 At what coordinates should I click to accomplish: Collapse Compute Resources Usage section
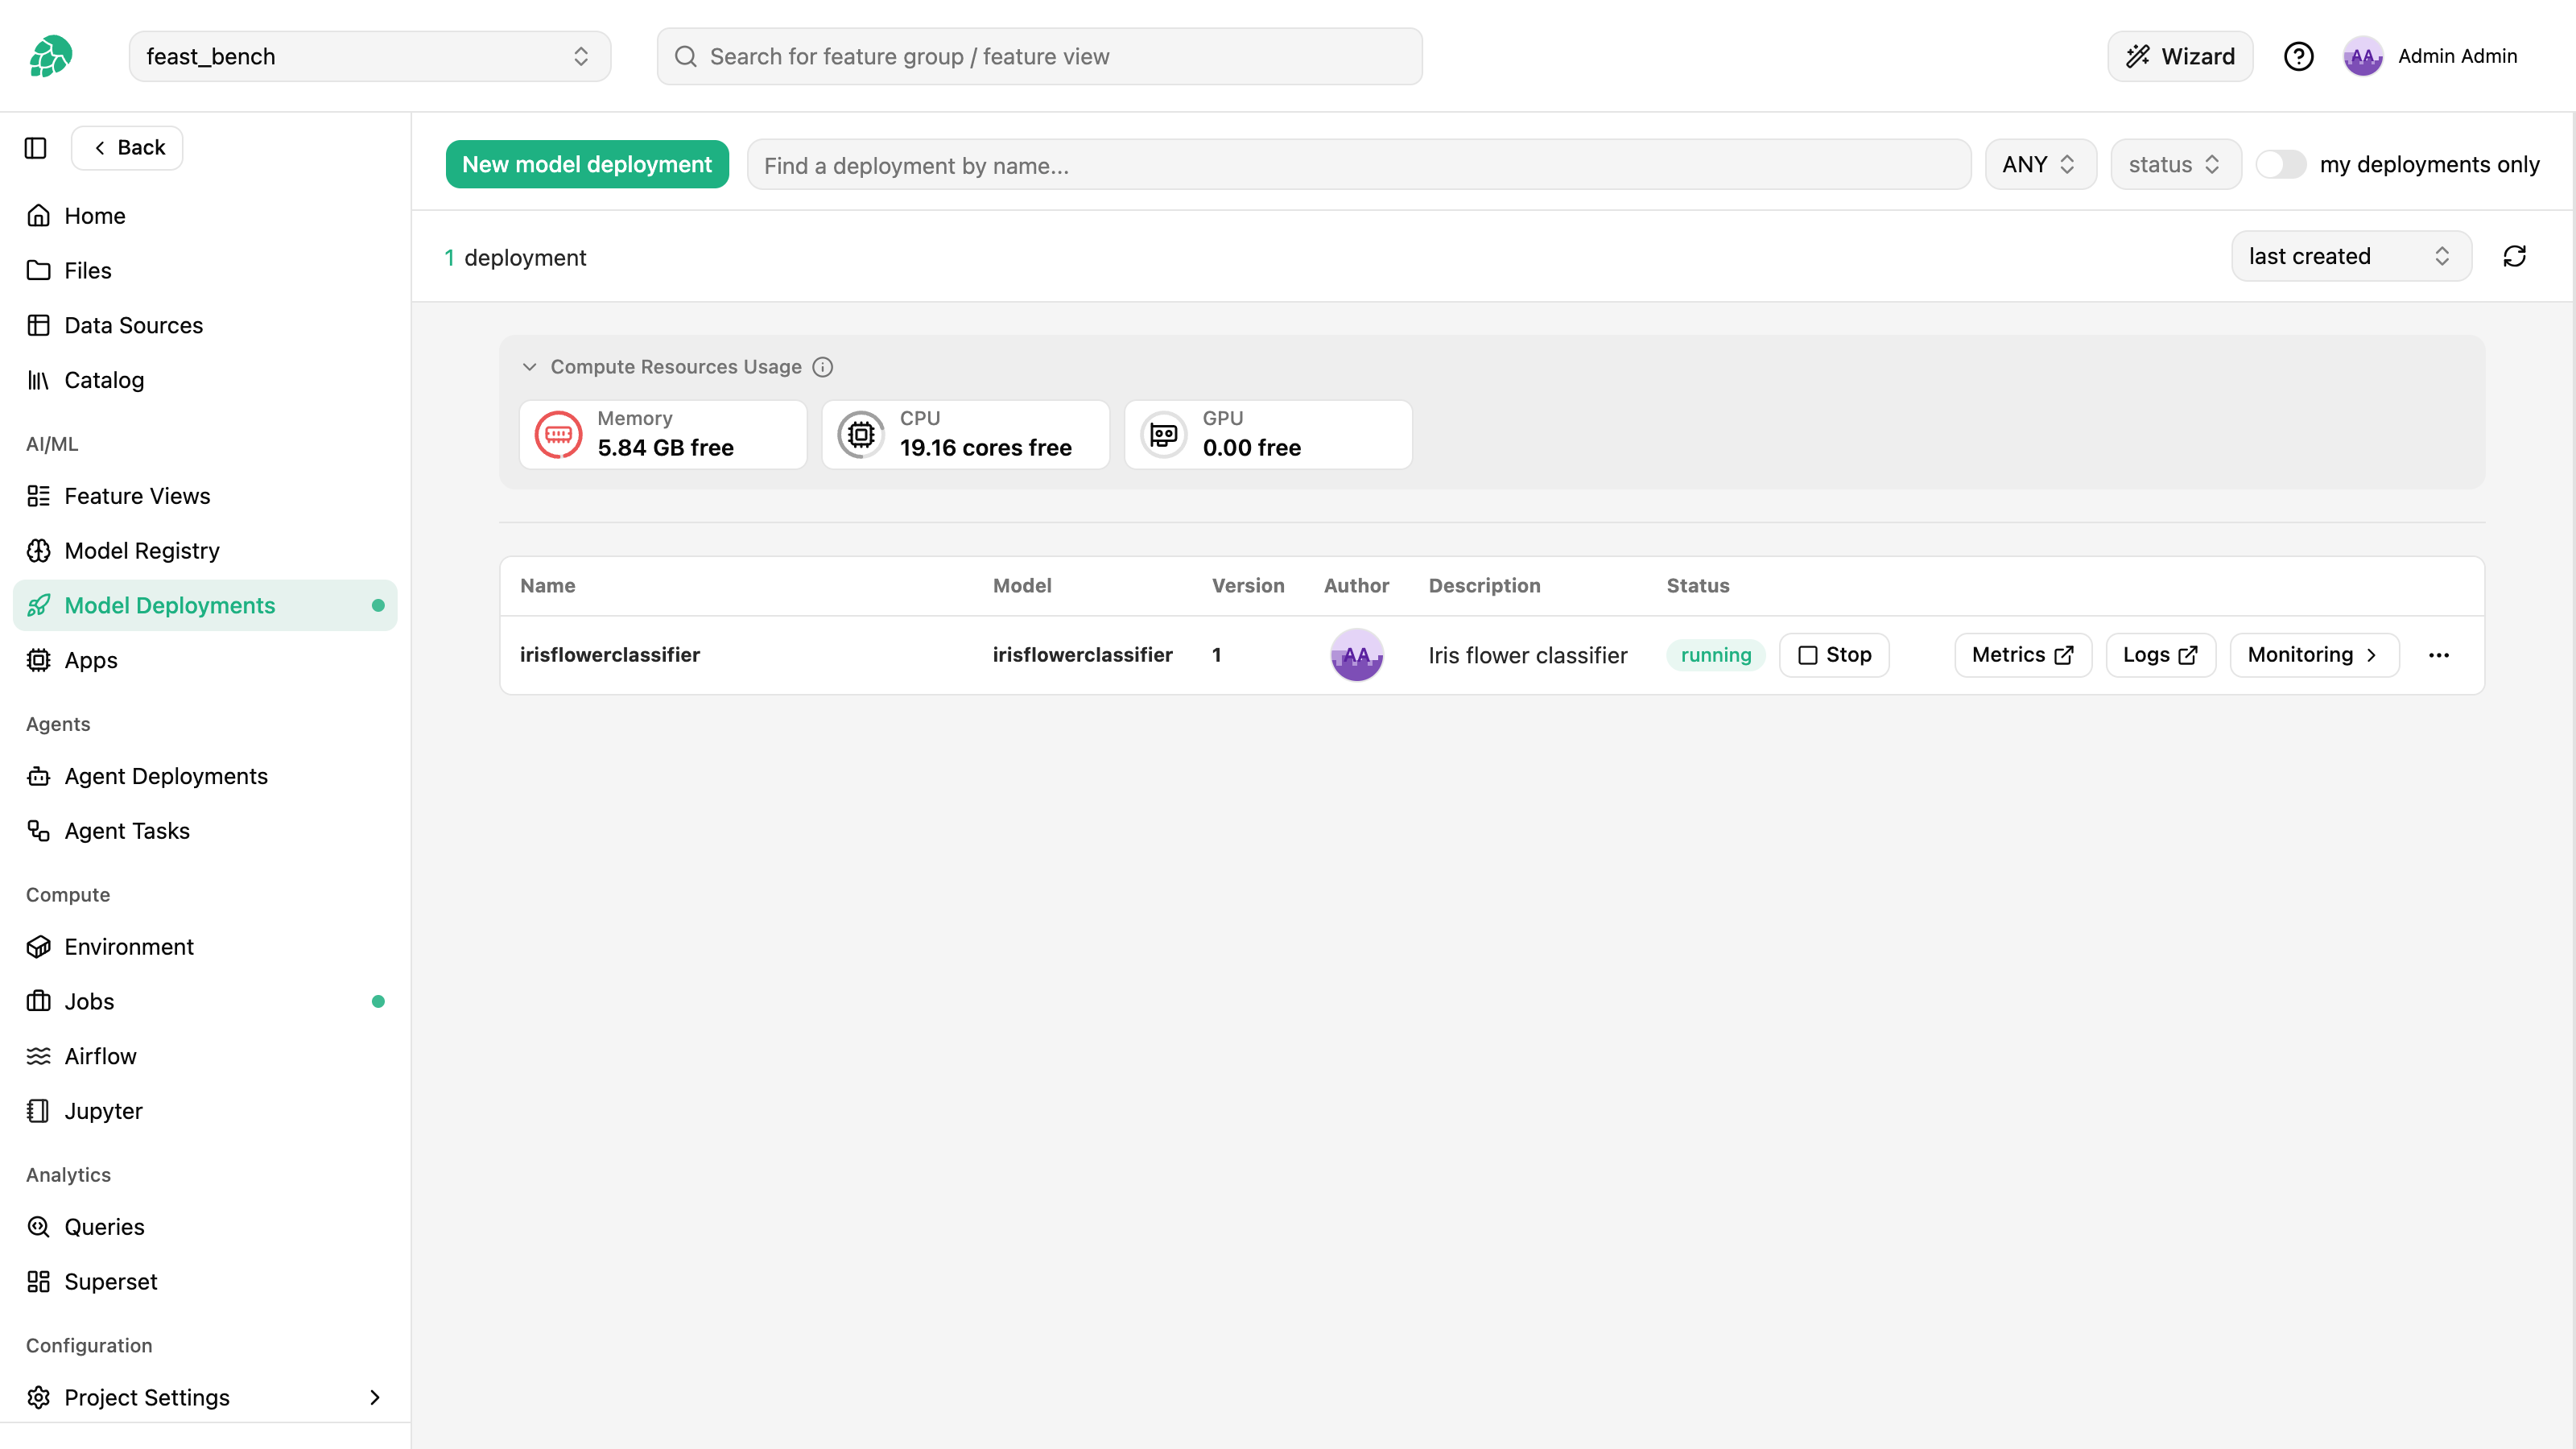point(529,367)
